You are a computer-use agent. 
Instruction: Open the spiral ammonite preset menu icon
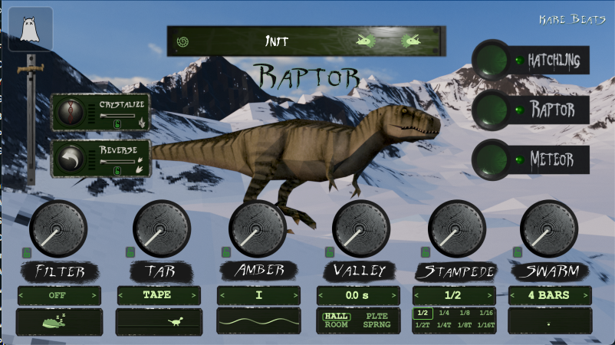point(183,41)
